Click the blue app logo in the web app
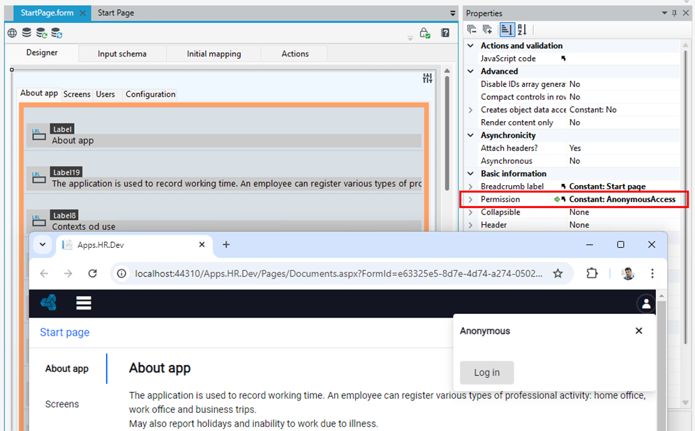The image size is (695, 431). tap(49, 303)
